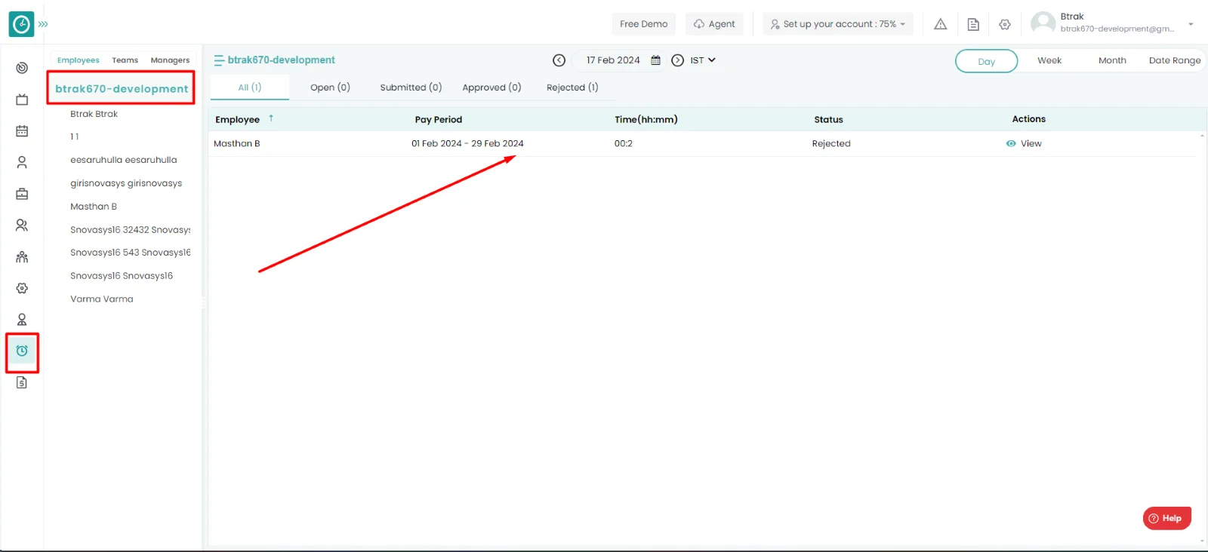Click the 17 Feb 2024 date field

click(613, 60)
